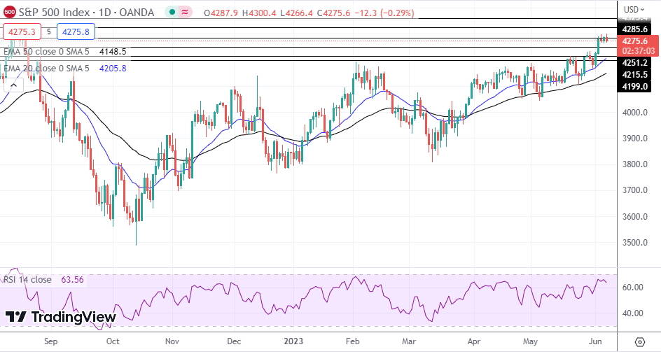Click the buy price 4275.8 button
Viewport: 661px width, 354px height.
[x=76, y=31]
